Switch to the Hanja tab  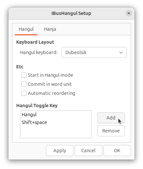point(50,29)
